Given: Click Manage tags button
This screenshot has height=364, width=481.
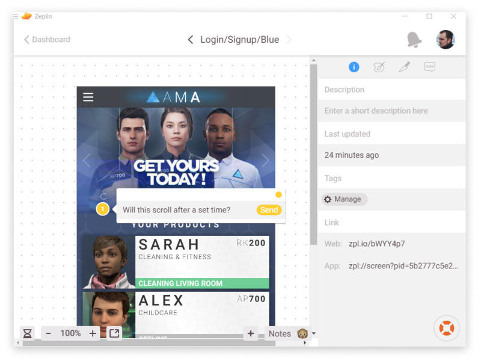Looking at the screenshot, I should coord(344,199).
